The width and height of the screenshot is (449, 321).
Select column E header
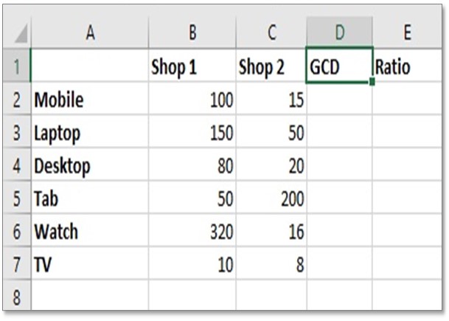[x=407, y=32]
